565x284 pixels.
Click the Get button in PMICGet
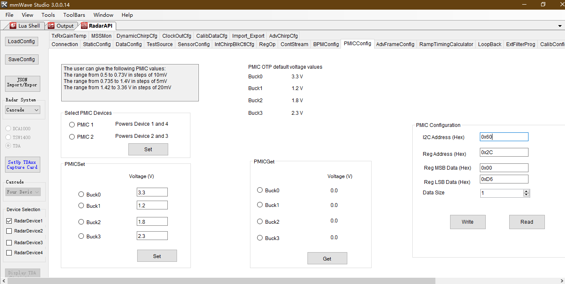327,258
